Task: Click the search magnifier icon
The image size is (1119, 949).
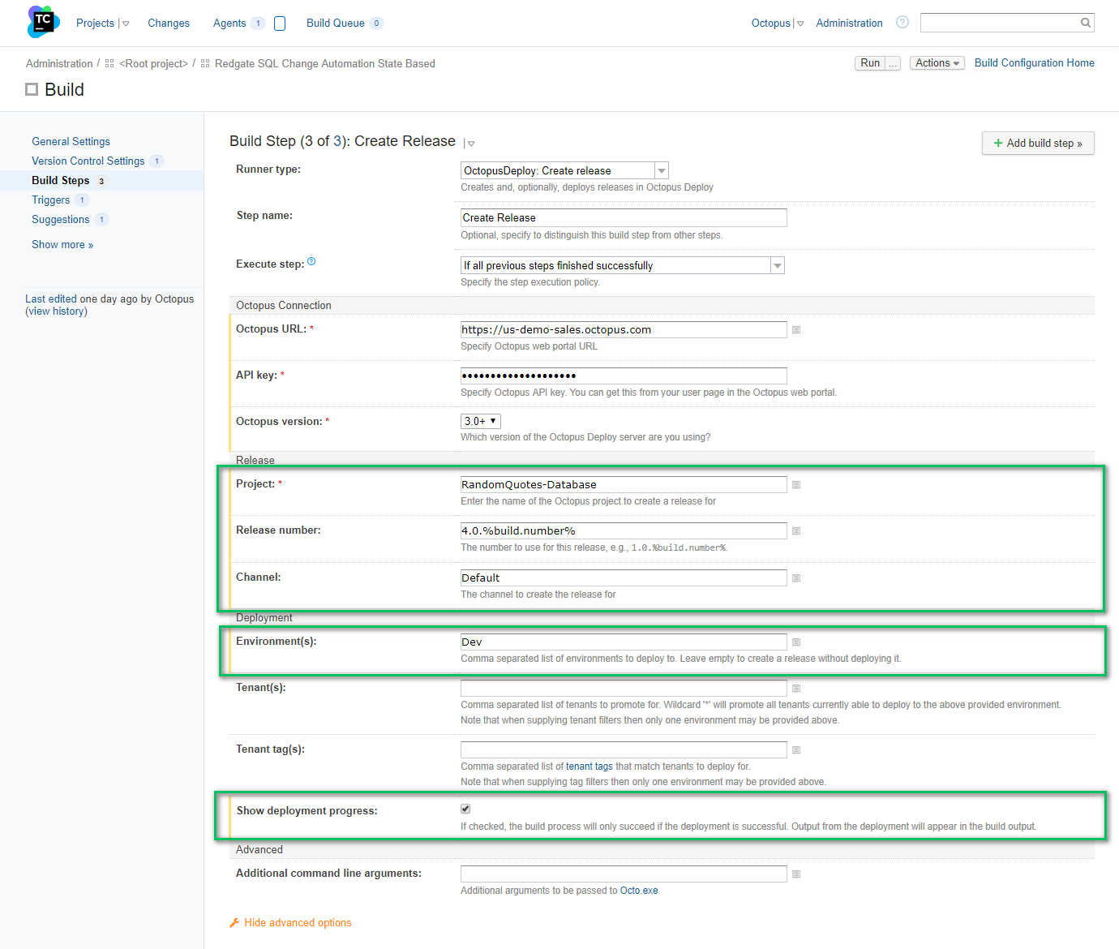Action: pos(1085,23)
